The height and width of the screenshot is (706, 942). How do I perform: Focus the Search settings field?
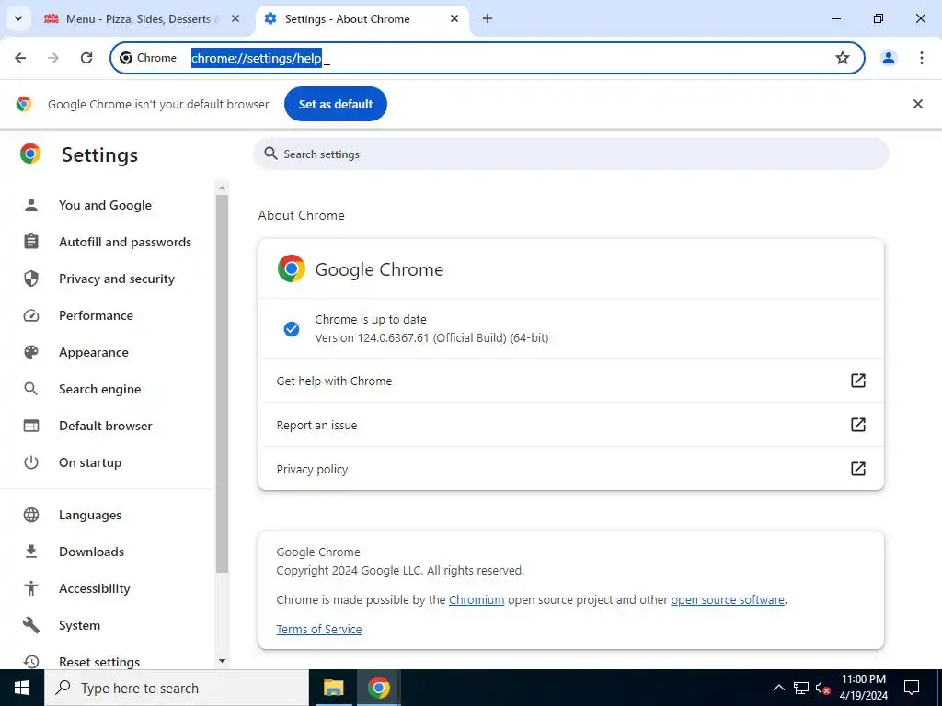click(x=570, y=154)
